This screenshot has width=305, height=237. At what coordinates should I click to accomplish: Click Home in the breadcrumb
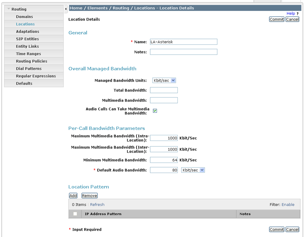pos(76,8)
